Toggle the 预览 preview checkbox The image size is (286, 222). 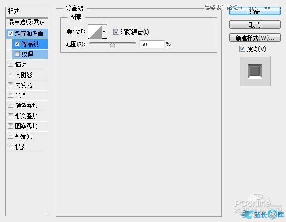pyautogui.click(x=242, y=49)
